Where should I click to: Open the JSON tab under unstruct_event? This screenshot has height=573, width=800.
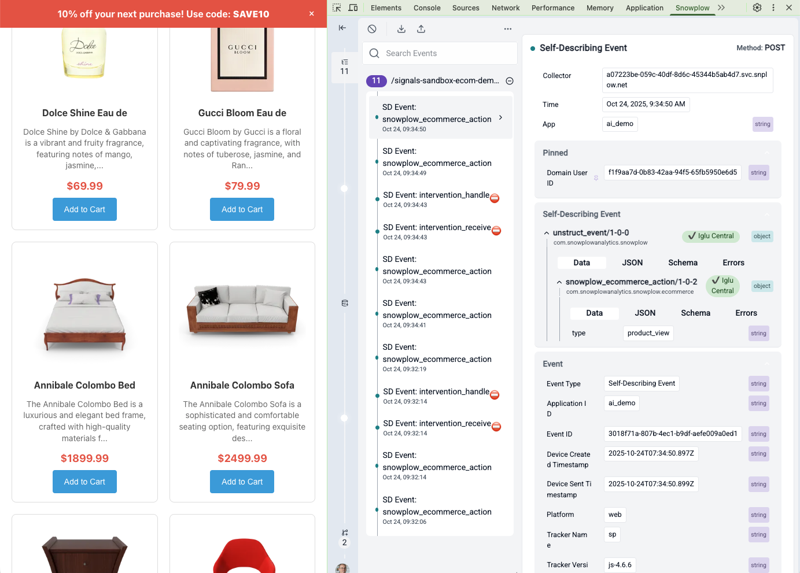click(632, 263)
